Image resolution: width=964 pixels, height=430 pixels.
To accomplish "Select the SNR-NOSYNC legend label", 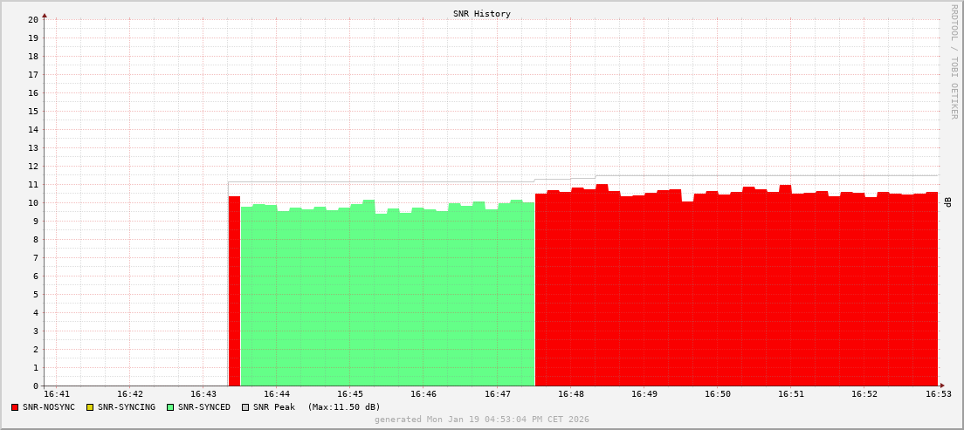I will tap(48, 407).
